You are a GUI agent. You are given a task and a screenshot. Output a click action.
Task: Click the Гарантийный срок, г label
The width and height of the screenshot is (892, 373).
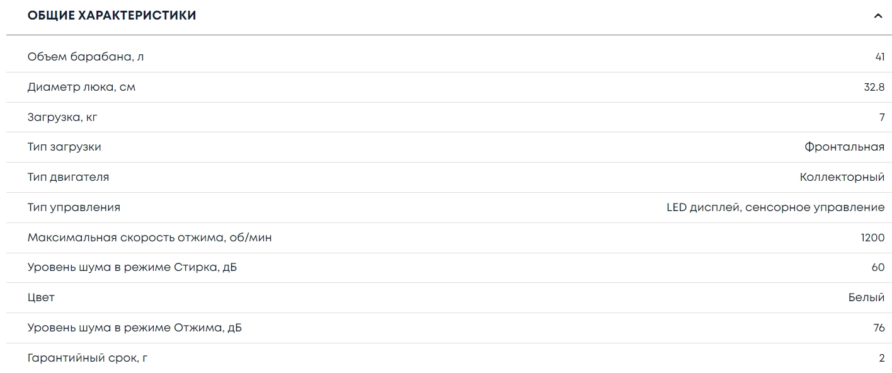click(88, 358)
